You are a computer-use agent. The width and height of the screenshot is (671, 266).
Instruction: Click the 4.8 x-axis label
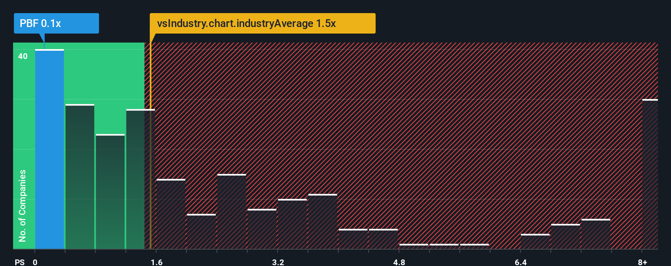click(x=399, y=262)
